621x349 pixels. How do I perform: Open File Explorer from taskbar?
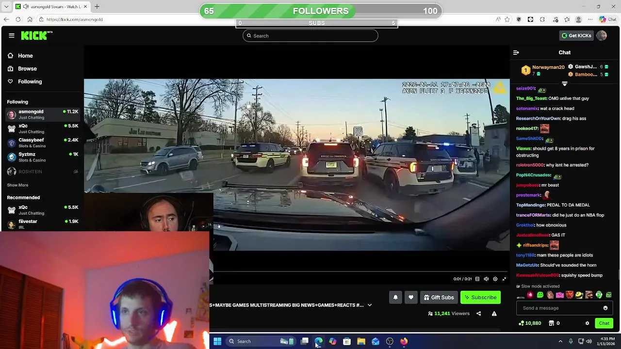point(361,341)
